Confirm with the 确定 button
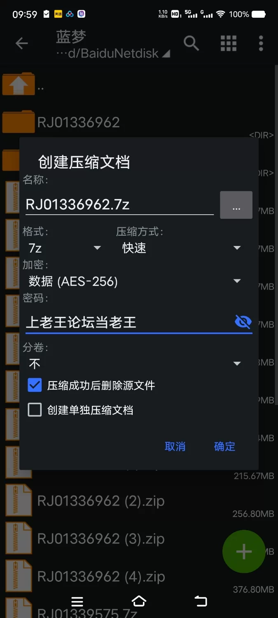This screenshot has width=278, height=618. [224, 446]
